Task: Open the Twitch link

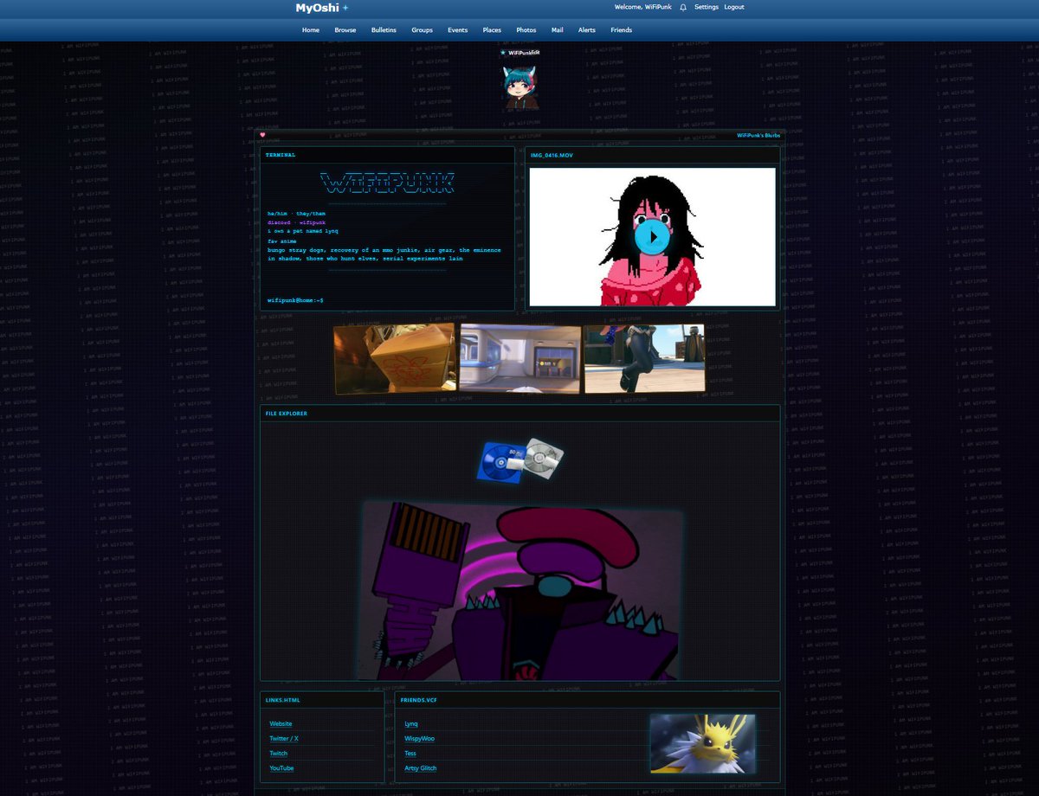Action: 279,754
